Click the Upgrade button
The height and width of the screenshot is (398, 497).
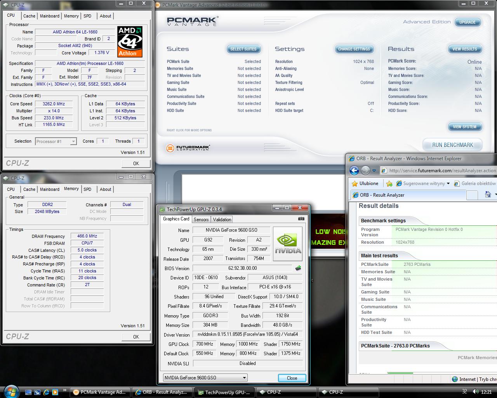coord(467,22)
